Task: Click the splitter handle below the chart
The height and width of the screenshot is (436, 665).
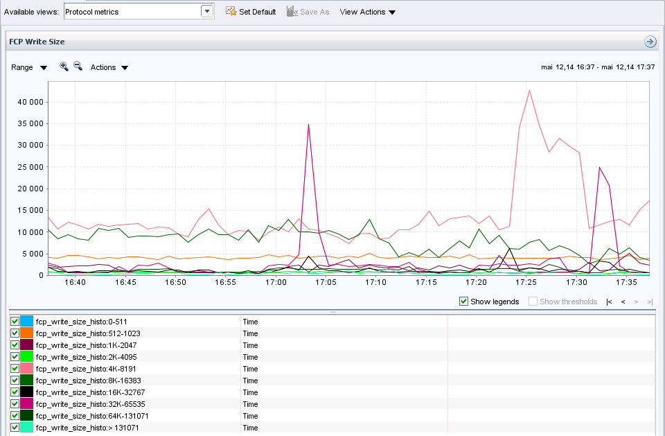Action: [332, 312]
